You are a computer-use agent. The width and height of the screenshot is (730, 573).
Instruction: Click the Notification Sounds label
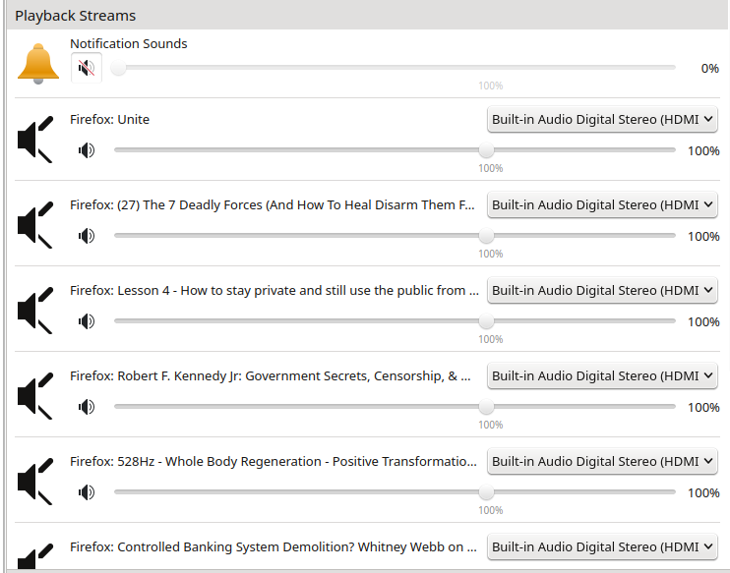[x=129, y=43]
